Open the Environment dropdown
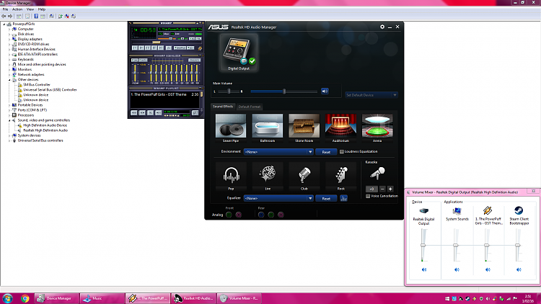This screenshot has width=541, height=304. tap(278, 152)
